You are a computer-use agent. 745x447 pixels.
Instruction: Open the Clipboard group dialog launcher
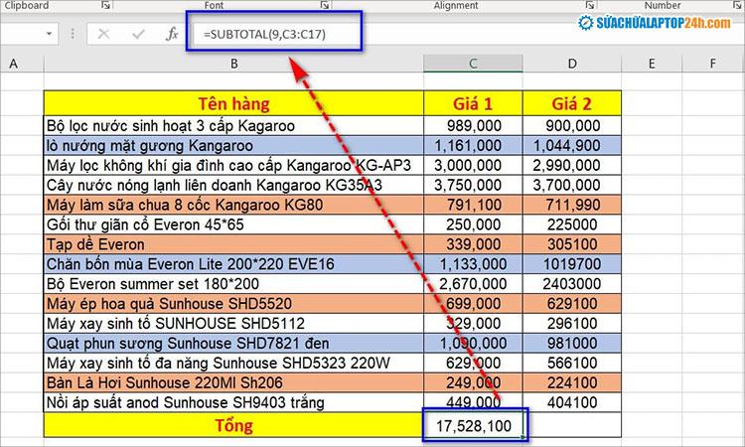105,5
